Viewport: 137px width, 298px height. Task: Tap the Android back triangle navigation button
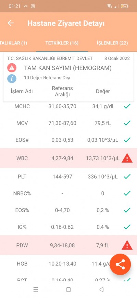[101, 289]
